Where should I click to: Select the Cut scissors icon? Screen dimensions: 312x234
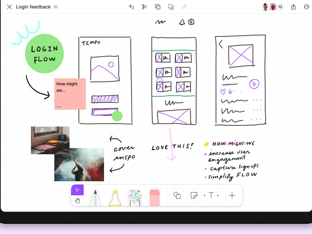(x=144, y=7)
